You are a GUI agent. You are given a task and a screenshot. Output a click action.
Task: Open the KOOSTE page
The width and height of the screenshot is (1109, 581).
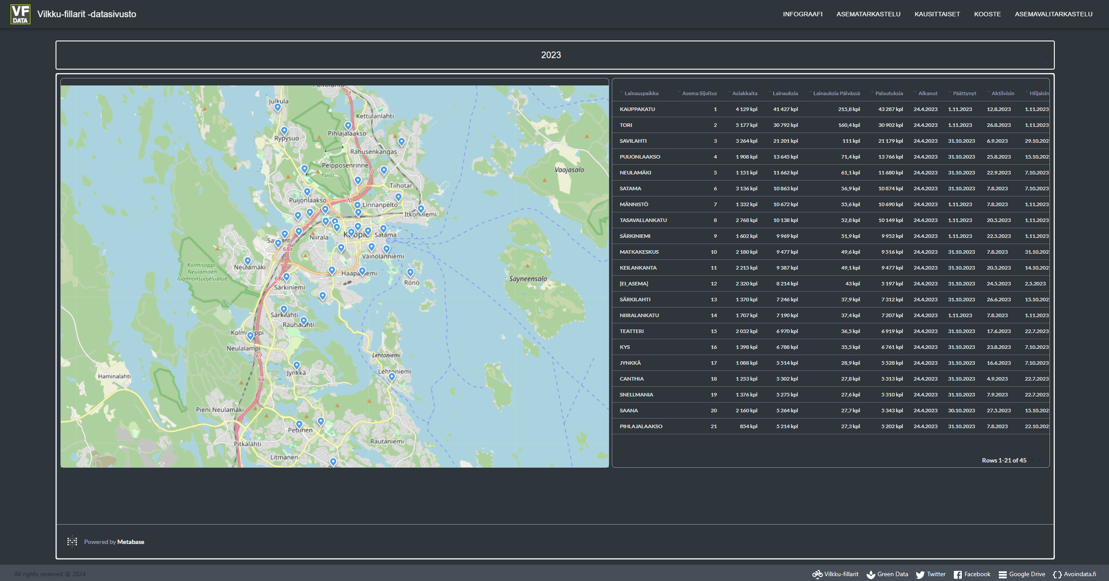point(987,14)
